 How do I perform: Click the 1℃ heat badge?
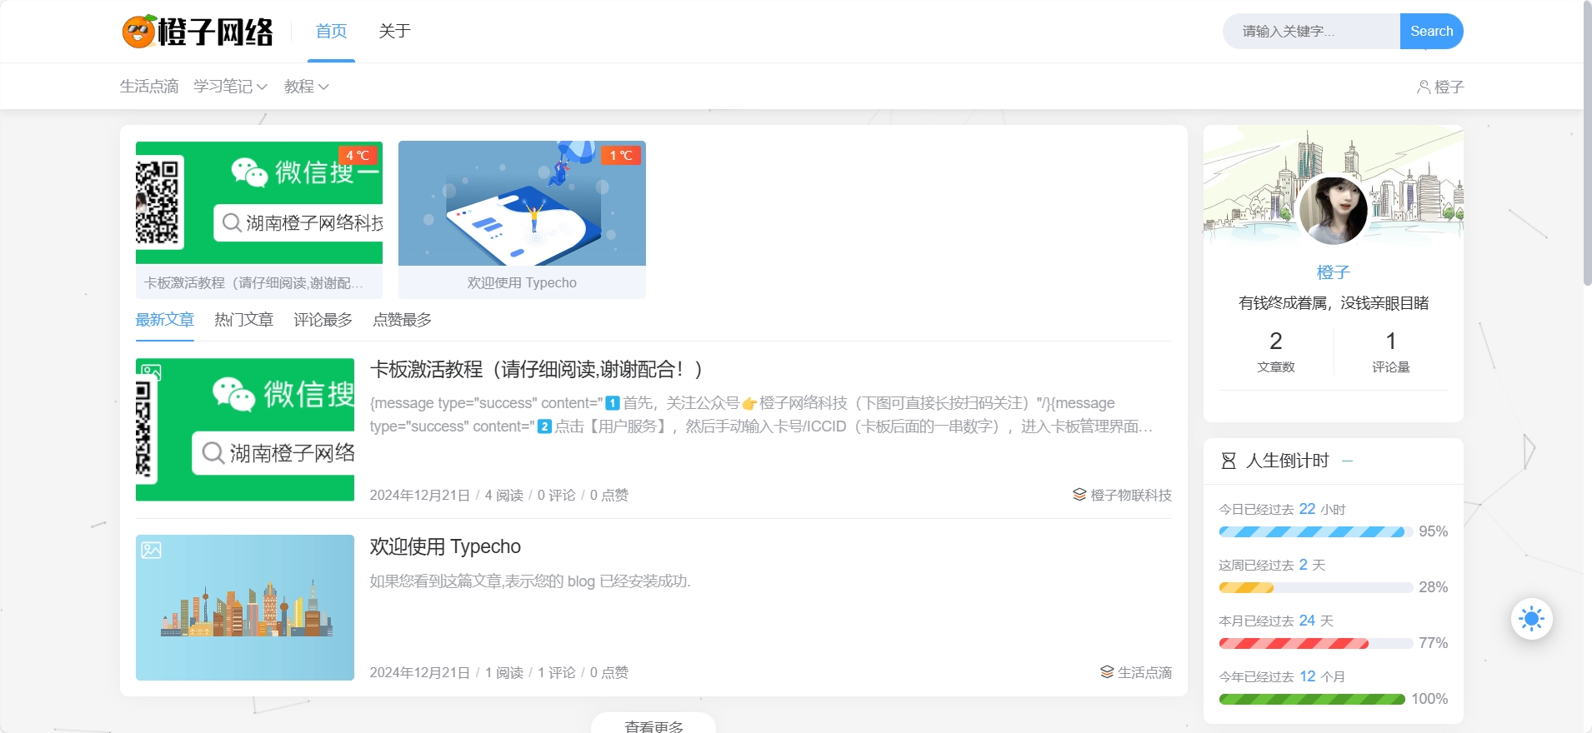621,155
